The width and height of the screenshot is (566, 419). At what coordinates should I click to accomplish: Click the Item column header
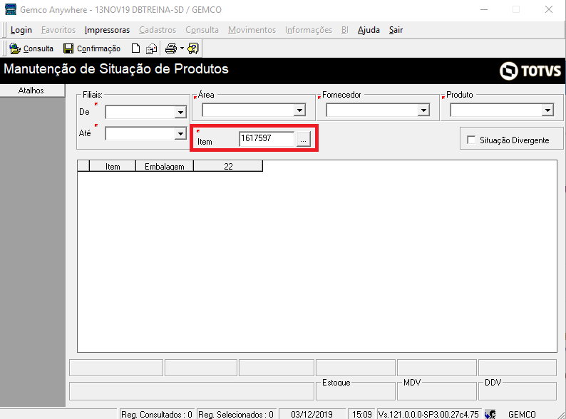tap(112, 166)
